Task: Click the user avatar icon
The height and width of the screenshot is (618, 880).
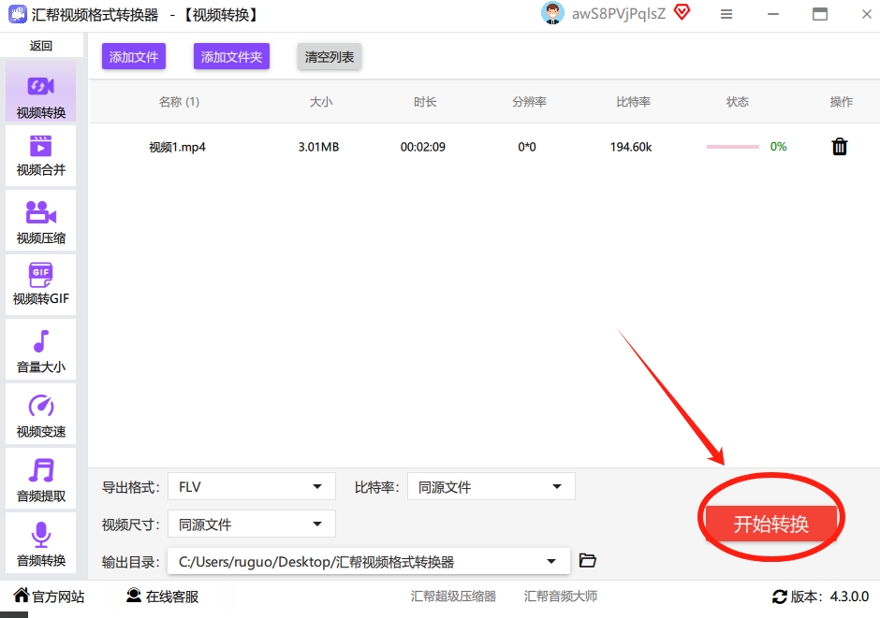Action: click(x=552, y=13)
